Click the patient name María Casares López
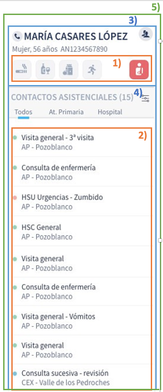 pyautogui.click(x=76, y=36)
